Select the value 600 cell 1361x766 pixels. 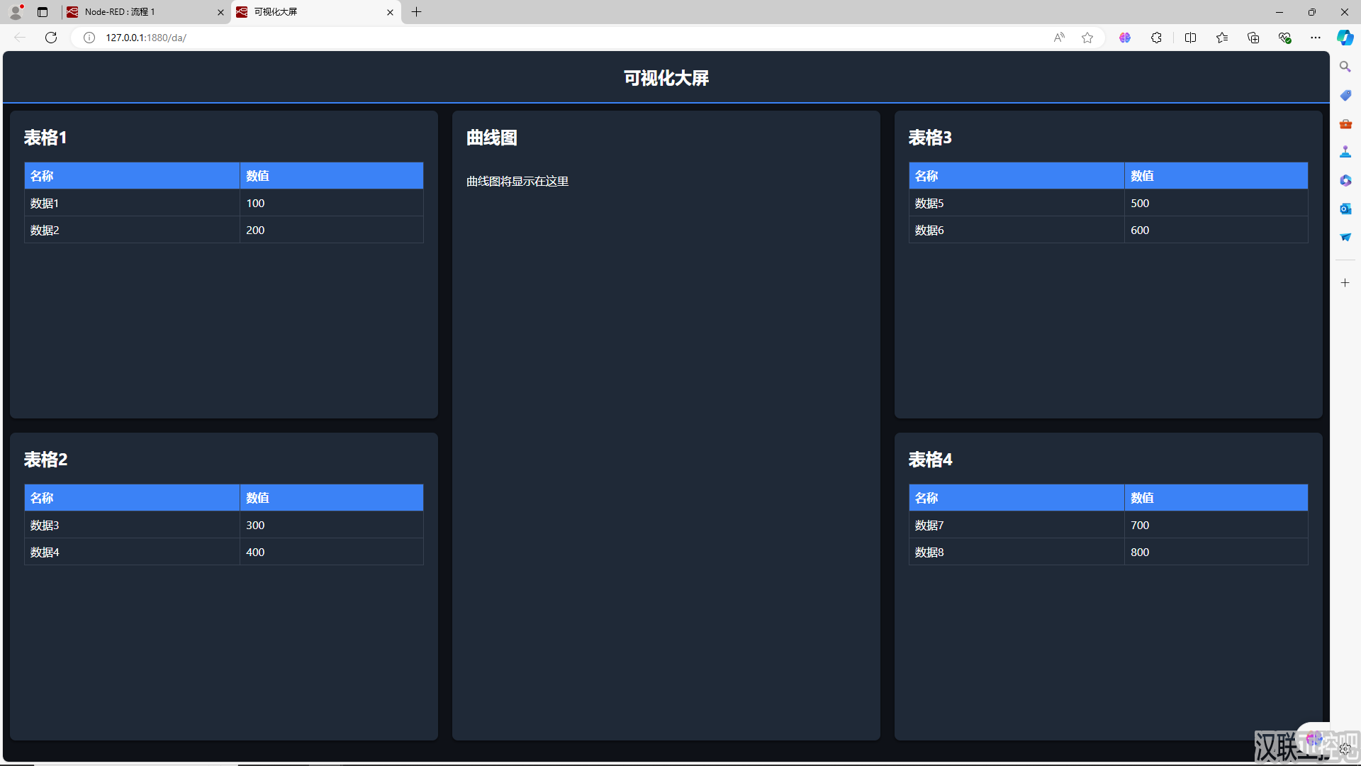1216,230
